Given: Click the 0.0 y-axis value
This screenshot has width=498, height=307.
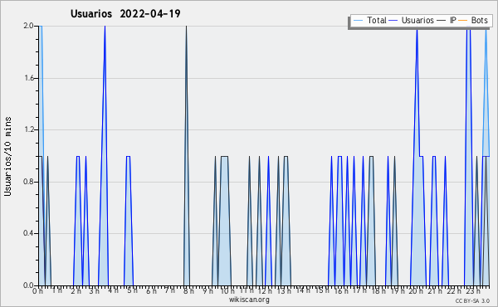Looking at the screenshot, I should [28, 285].
